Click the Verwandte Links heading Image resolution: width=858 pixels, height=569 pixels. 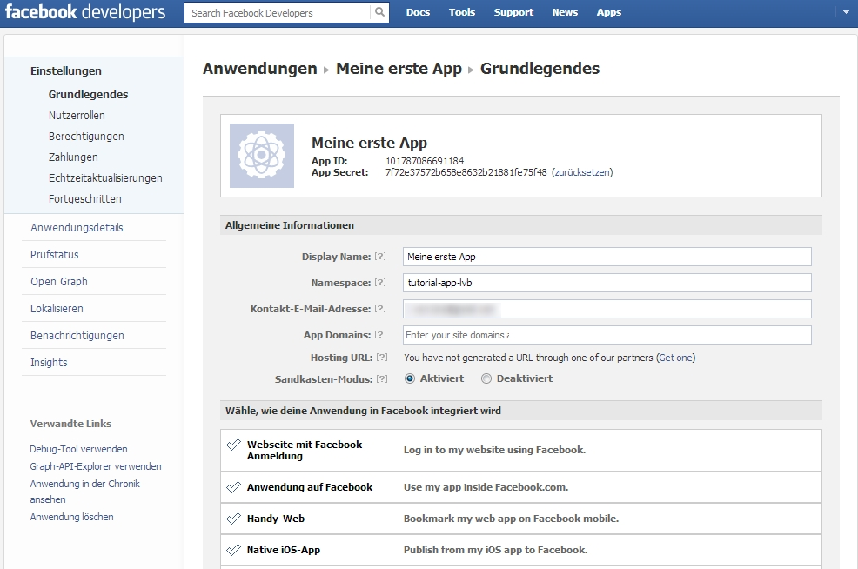[70, 424]
